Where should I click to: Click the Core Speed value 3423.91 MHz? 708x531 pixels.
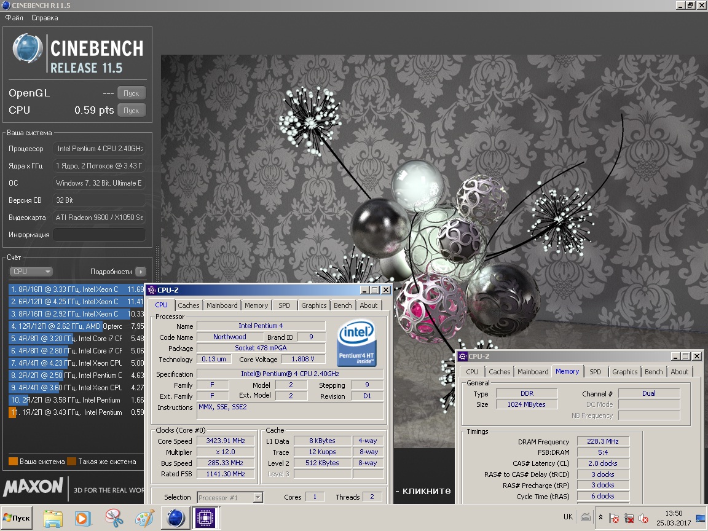pos(226,441)
